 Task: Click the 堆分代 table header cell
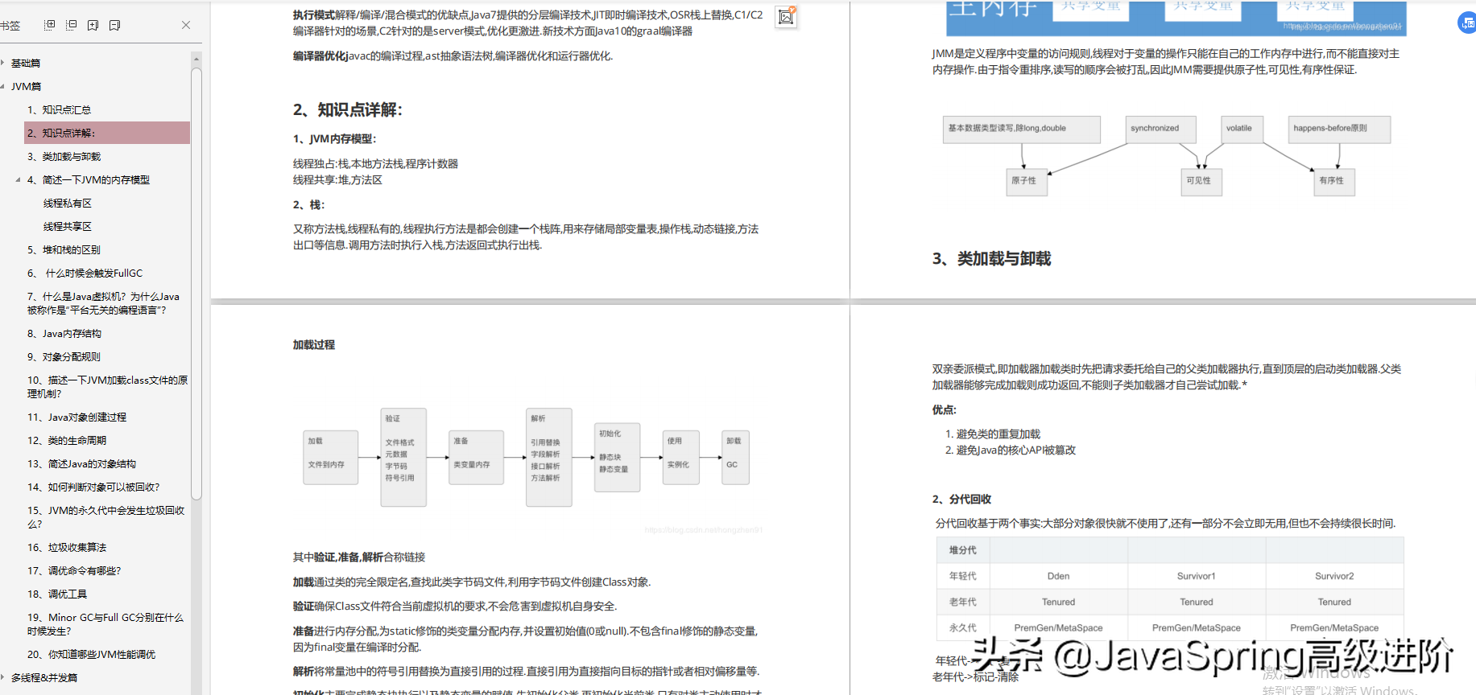pyautogui.click(x=963, y=550)
